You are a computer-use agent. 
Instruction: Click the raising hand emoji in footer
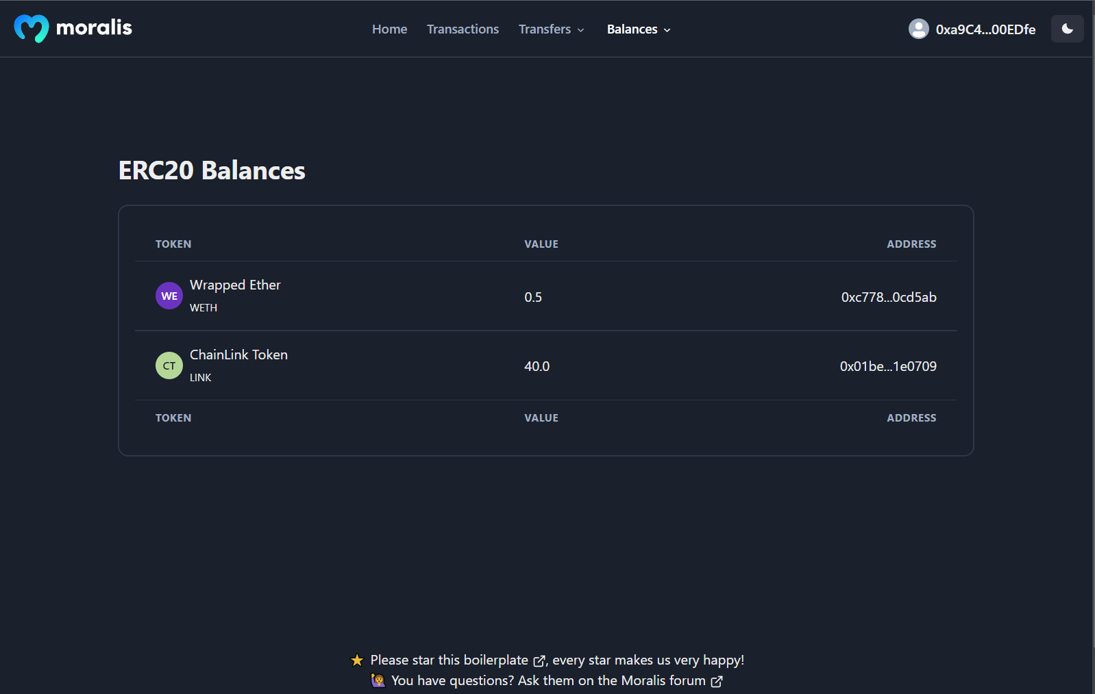coord(378,681)
